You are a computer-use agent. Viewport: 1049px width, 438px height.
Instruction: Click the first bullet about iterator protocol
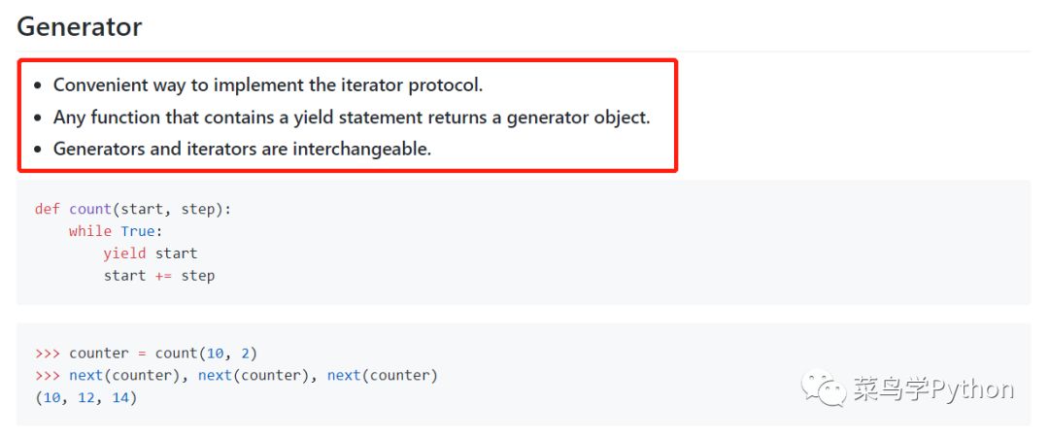[268, 84]
